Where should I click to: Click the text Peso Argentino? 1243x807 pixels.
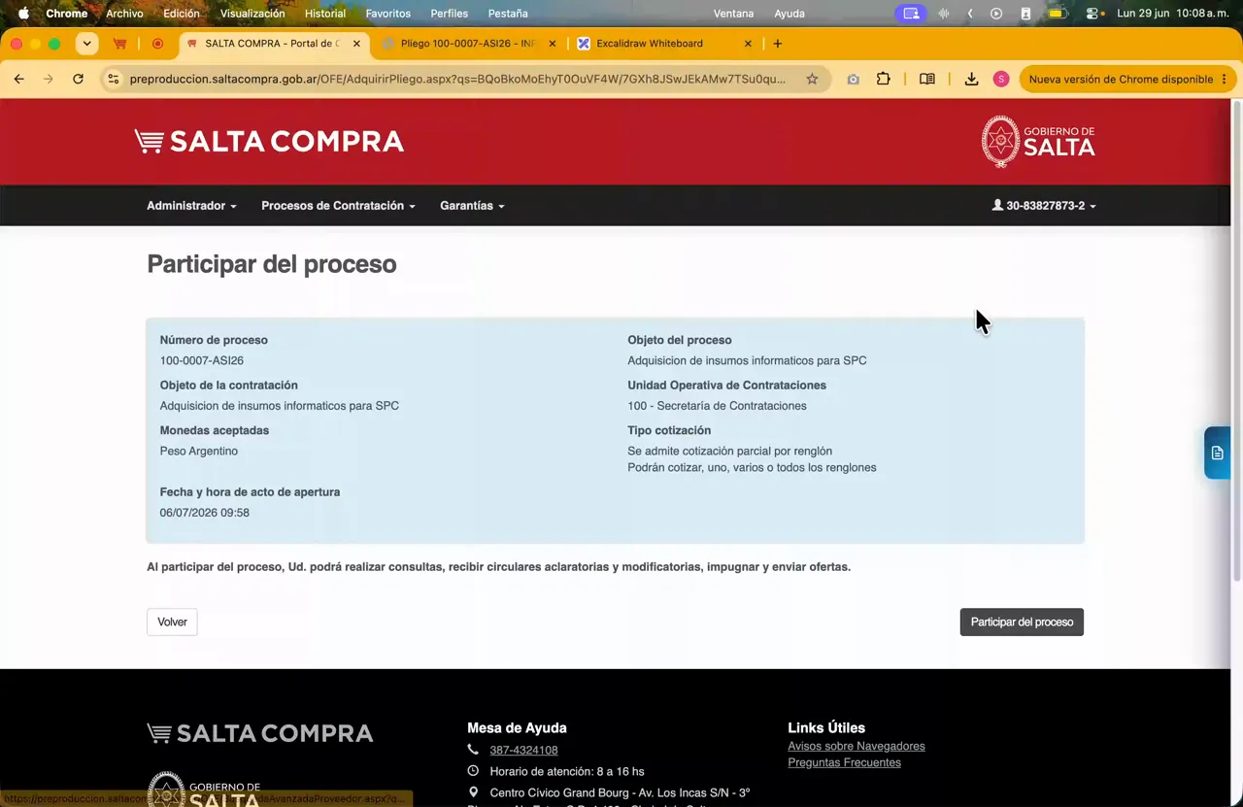(x=198, y=451)
